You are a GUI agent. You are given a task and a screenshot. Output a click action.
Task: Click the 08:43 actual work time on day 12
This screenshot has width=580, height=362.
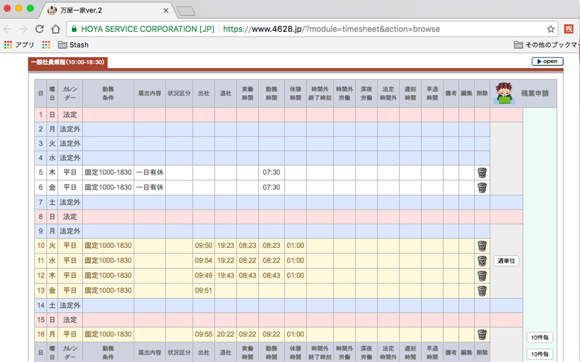click(x=247, y=276)
